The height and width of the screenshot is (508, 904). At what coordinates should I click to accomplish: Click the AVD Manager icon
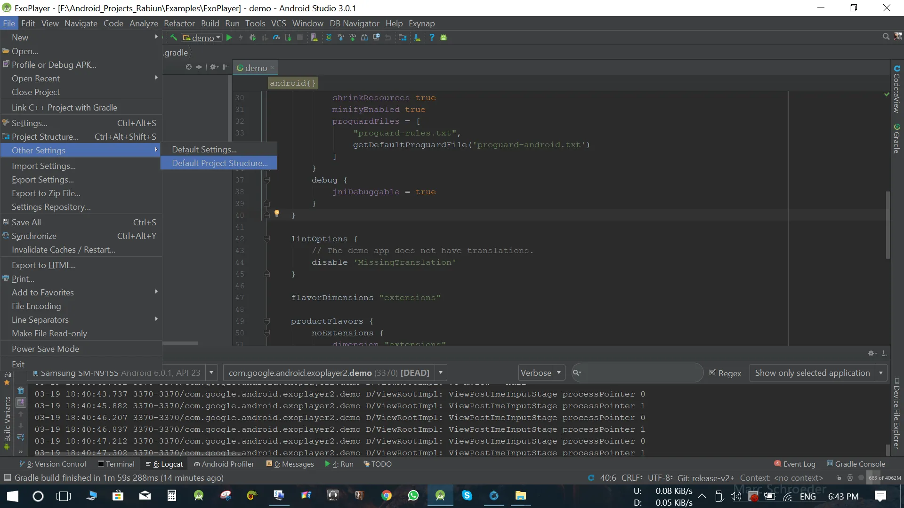(314, 38)
